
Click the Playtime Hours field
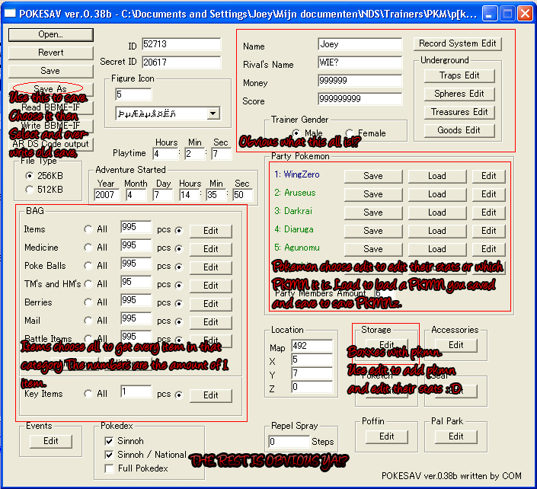tap(165, 154)
